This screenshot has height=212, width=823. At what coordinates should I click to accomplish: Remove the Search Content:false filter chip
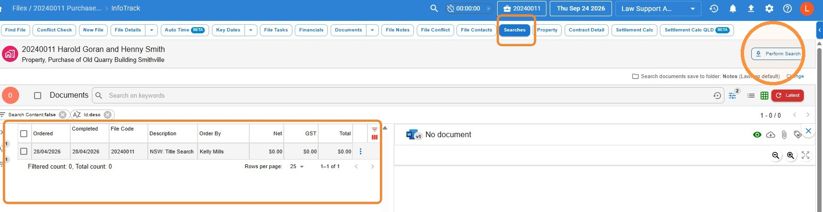click(x=63, y=115)
